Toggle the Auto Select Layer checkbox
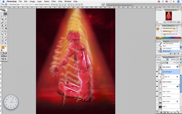 [x=9, y=5]
